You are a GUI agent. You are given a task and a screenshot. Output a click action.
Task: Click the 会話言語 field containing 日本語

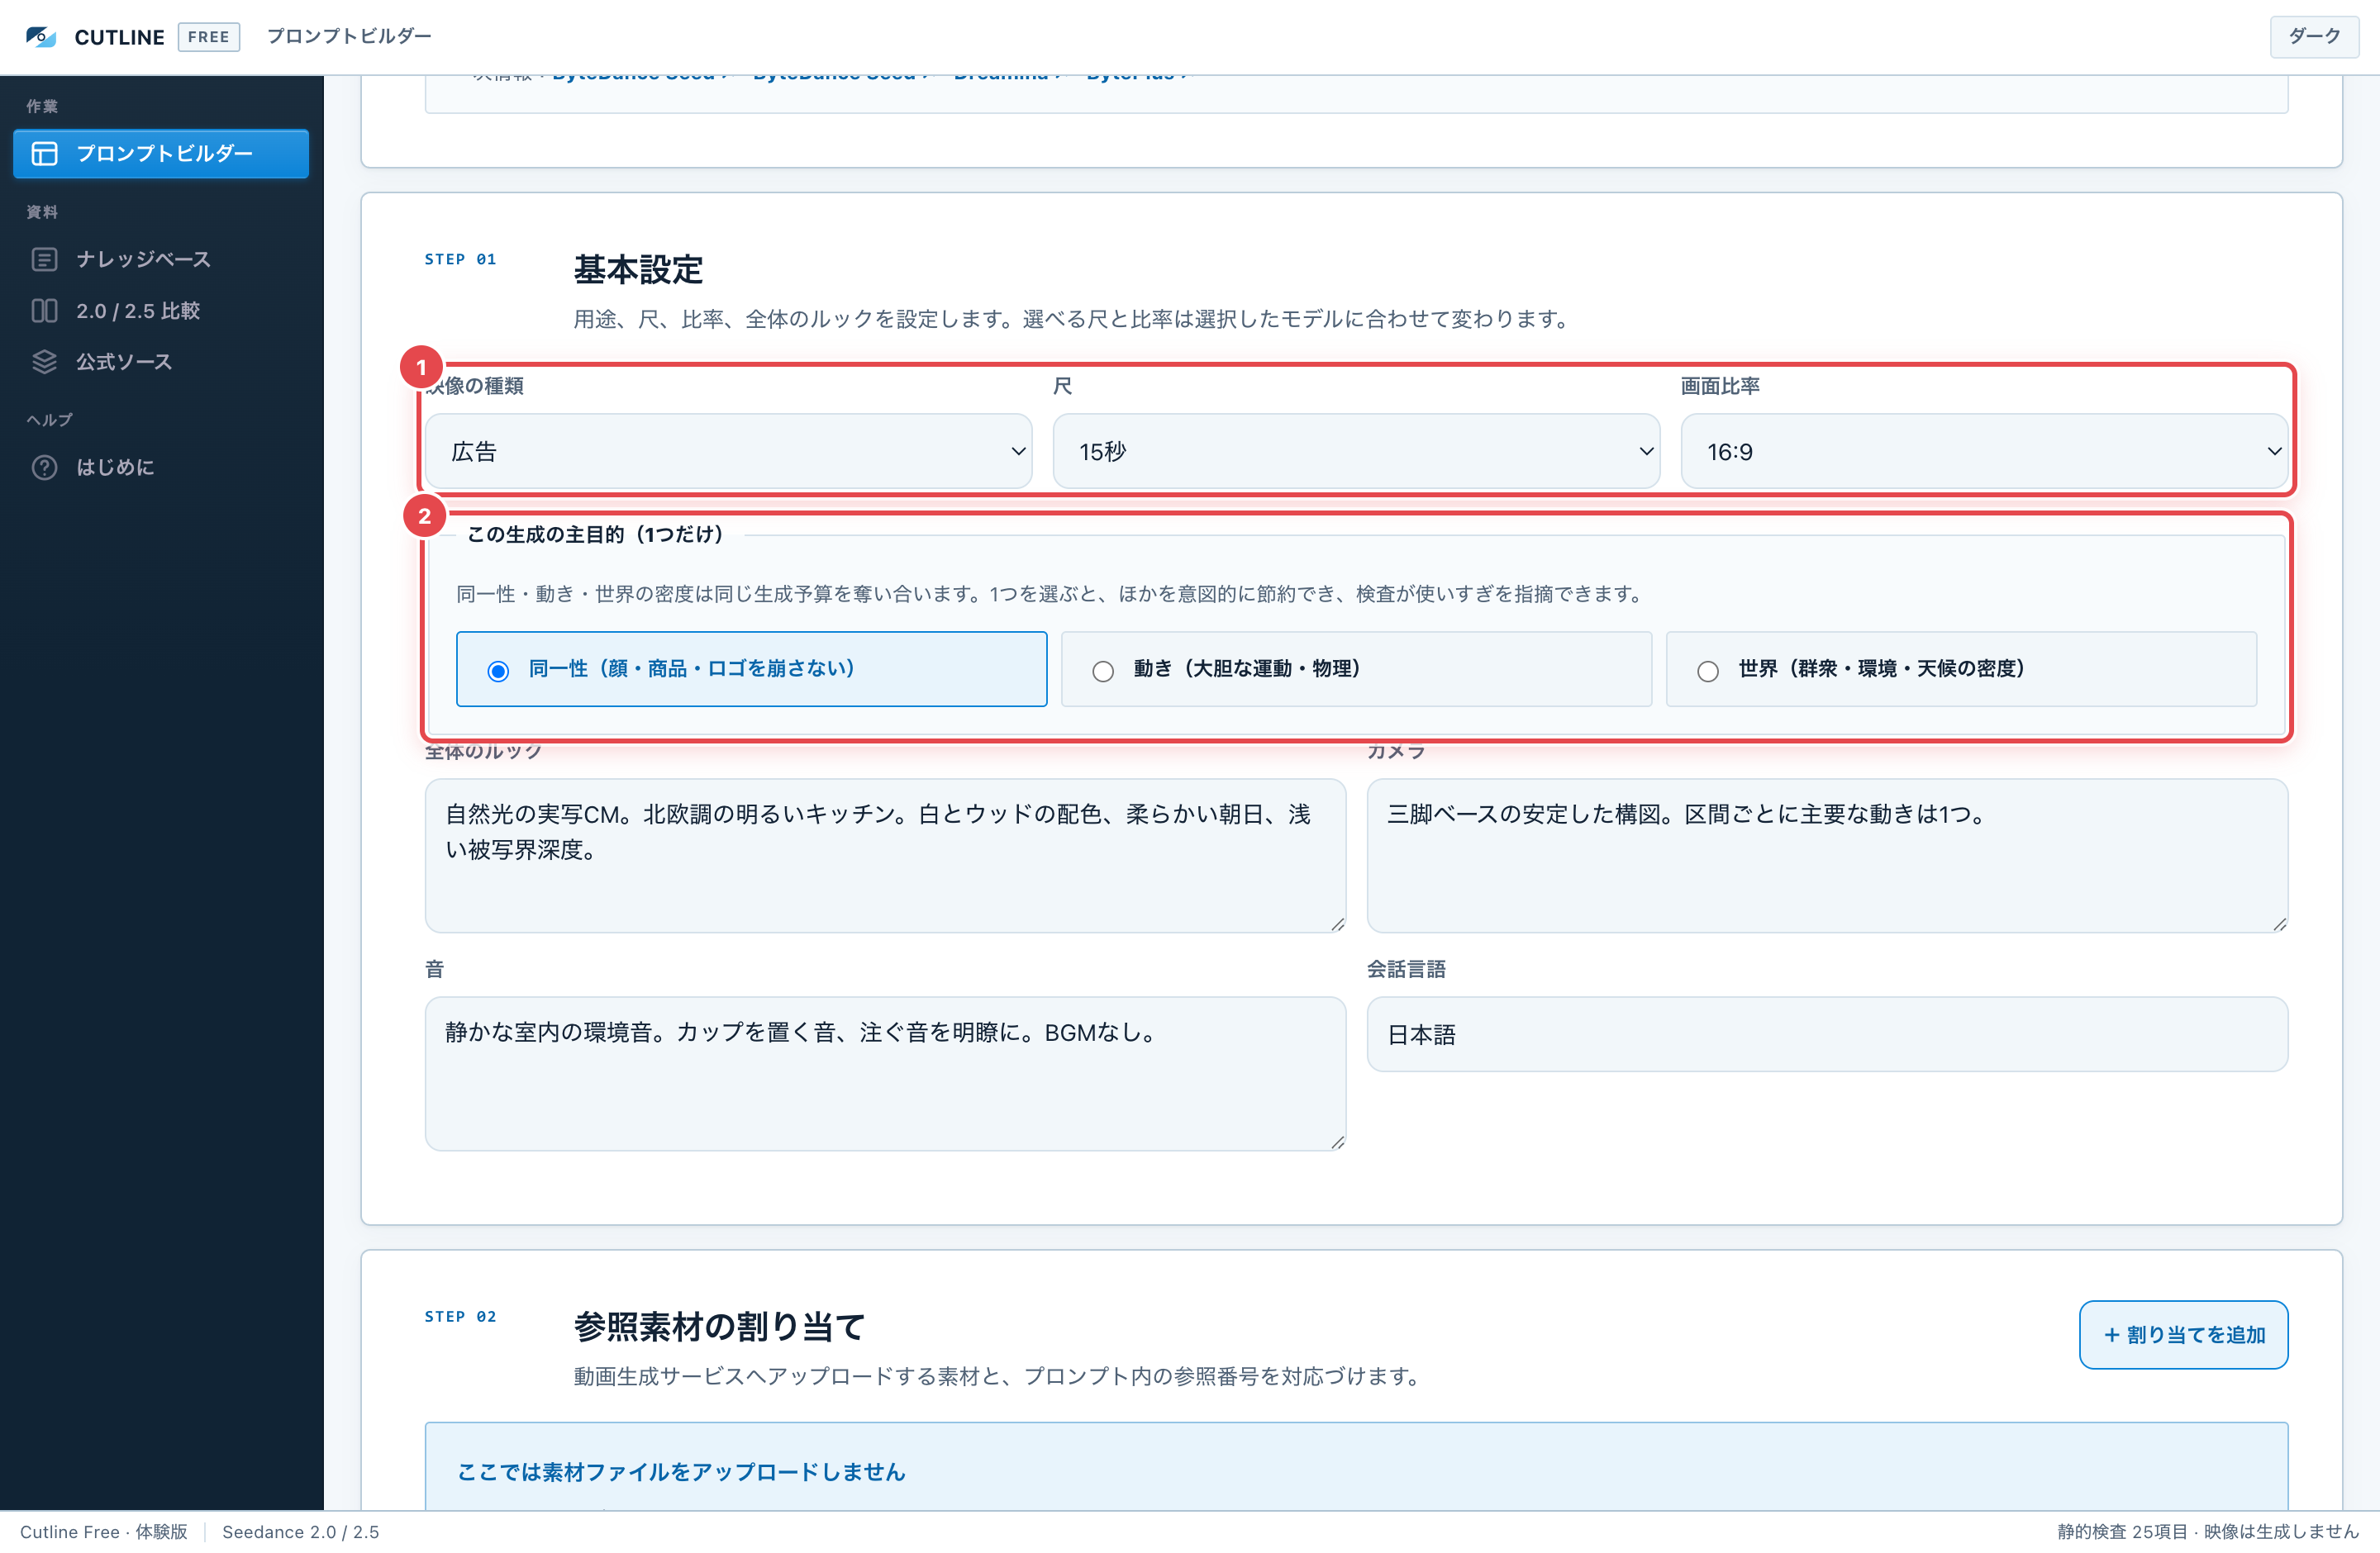(1827, 1034)
